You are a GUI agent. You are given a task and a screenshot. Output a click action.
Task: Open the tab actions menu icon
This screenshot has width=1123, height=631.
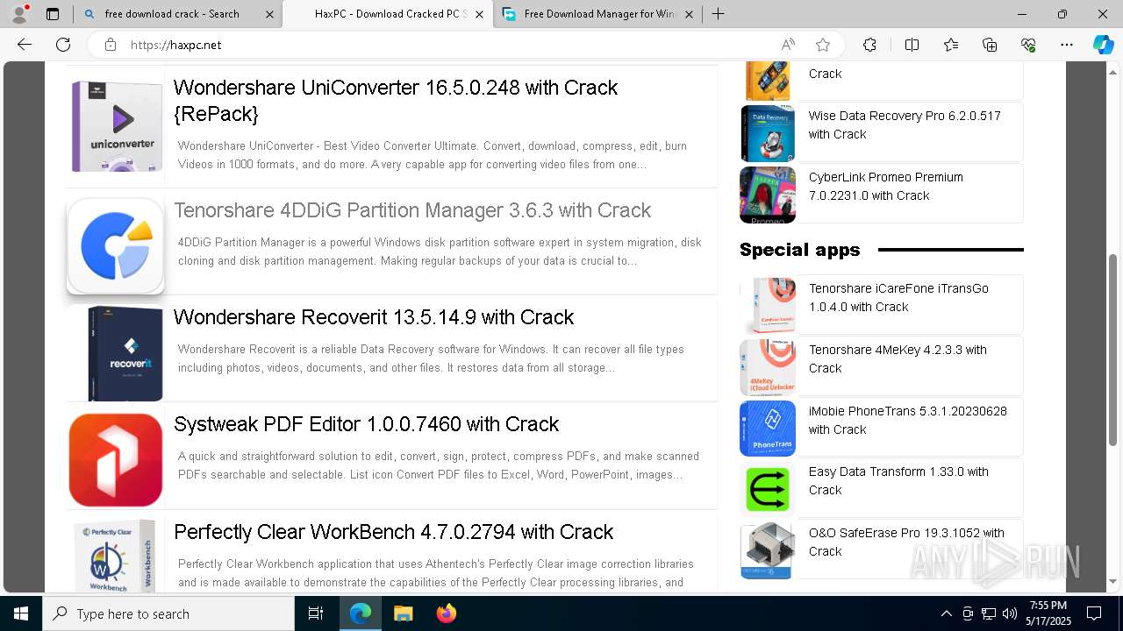(53, 14)
